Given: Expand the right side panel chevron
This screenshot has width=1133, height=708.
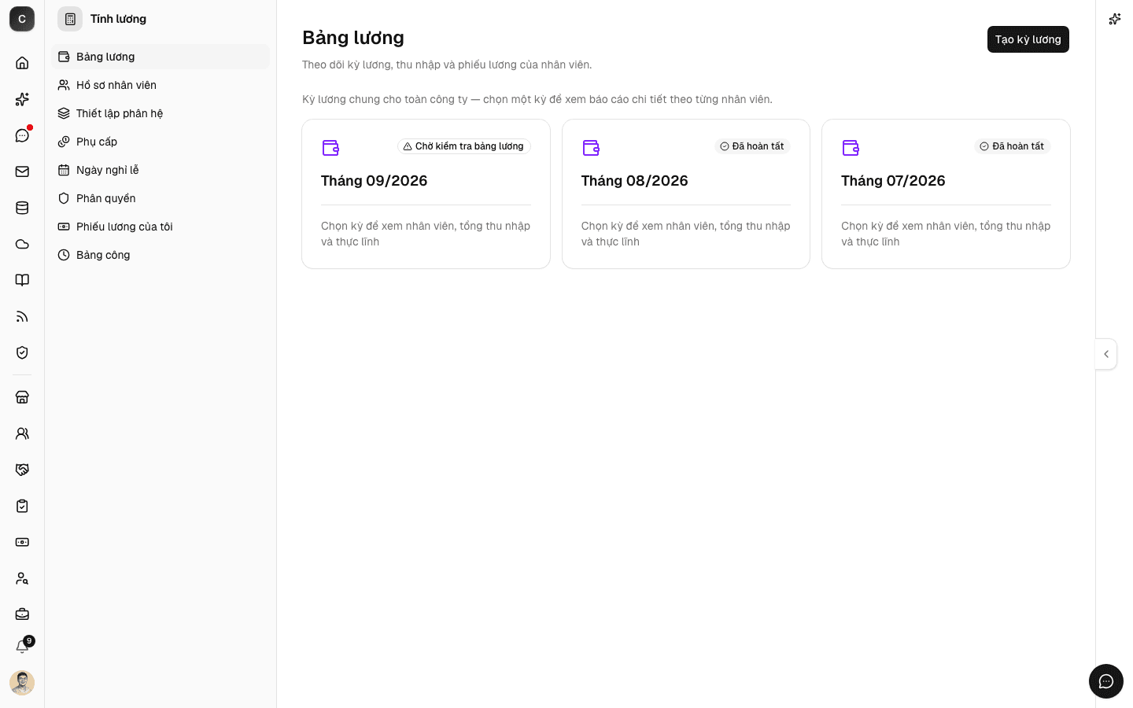Looking at the screenshot, I should (x=1106, y=354).
